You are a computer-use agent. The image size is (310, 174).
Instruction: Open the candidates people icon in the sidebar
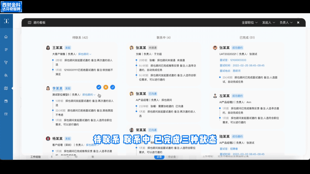pyautogui.click(x=6, y=75)
